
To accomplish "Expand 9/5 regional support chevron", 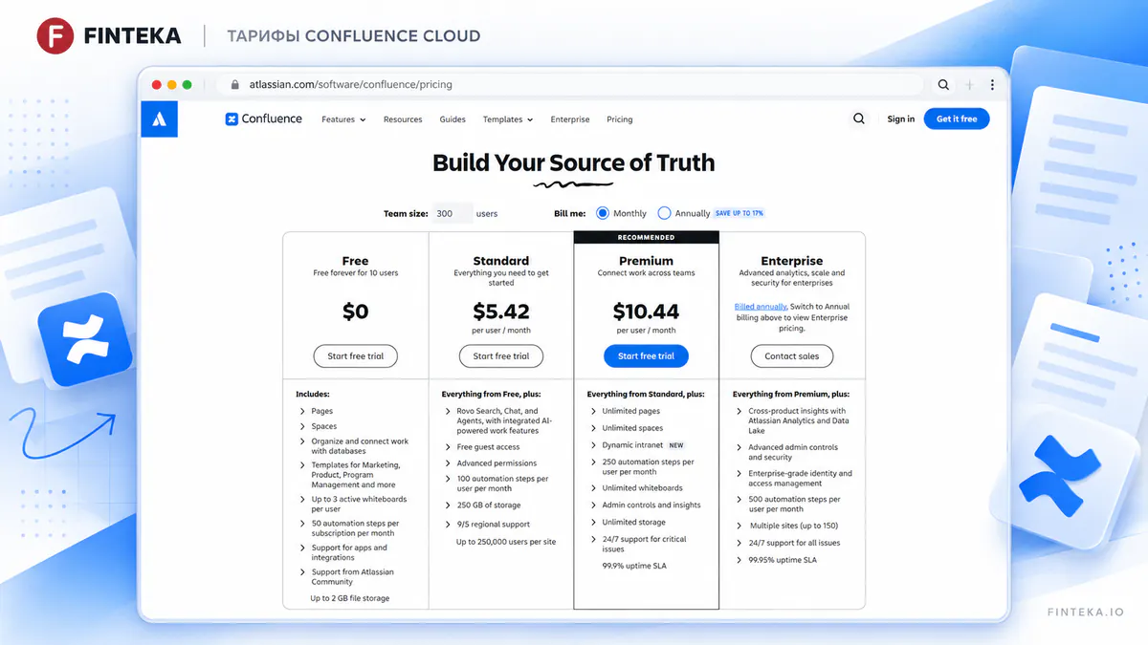I will [x=448, y=525].
